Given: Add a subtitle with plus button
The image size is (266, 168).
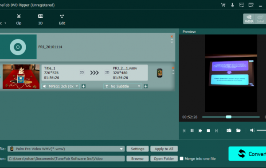Looking at the screenshot, I should 146,86.
